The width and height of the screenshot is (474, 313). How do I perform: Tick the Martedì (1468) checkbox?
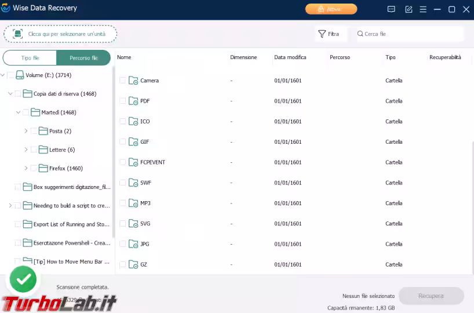[x=25, y=112]
